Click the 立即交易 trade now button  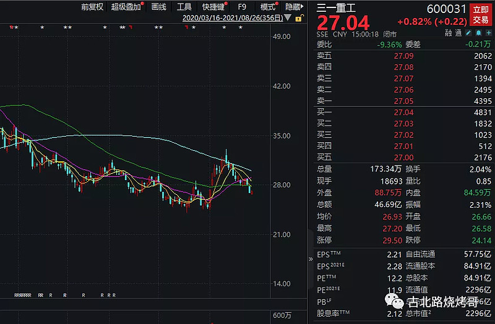(481, 15)
